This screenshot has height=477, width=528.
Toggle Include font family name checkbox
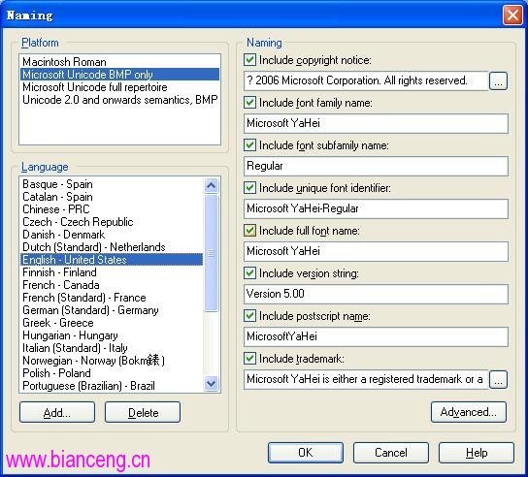click(x=249, y=103)
